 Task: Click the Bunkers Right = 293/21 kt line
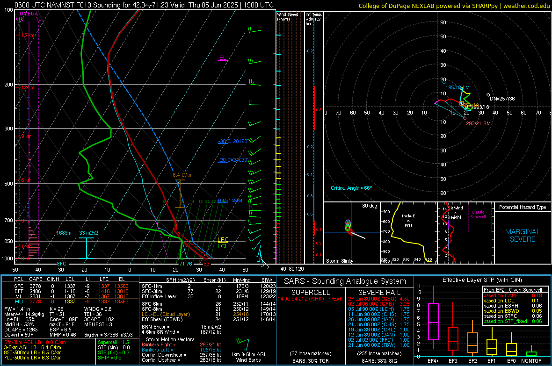[182, 344]
